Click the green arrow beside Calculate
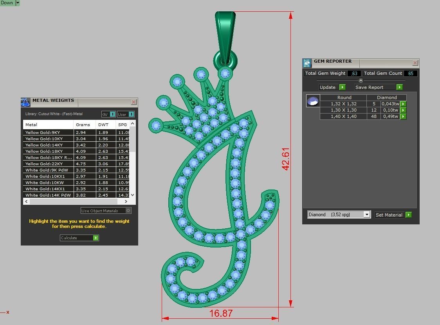The image size is (440, 325). (96, 238)
